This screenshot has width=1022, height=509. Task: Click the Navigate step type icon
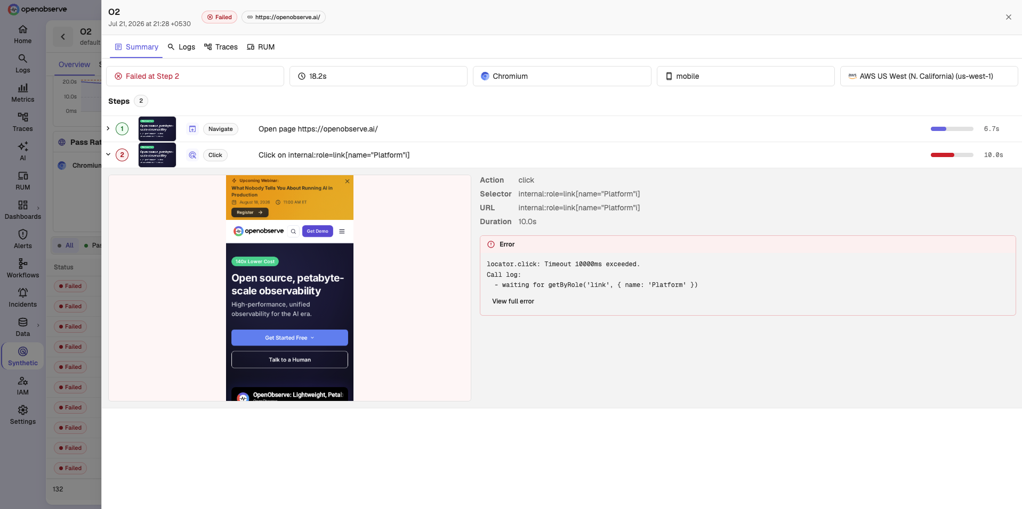(192, 129)
